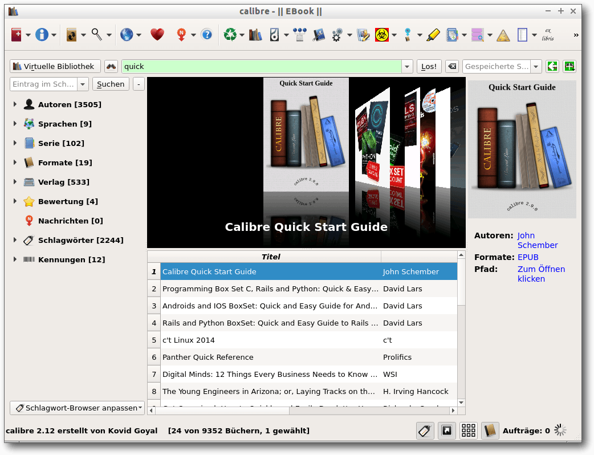The width and height of the screenshot is (594, 455).
Task: Click the 'Zum Öffnen klicken' path link
Action: click(x=542, y=274)
